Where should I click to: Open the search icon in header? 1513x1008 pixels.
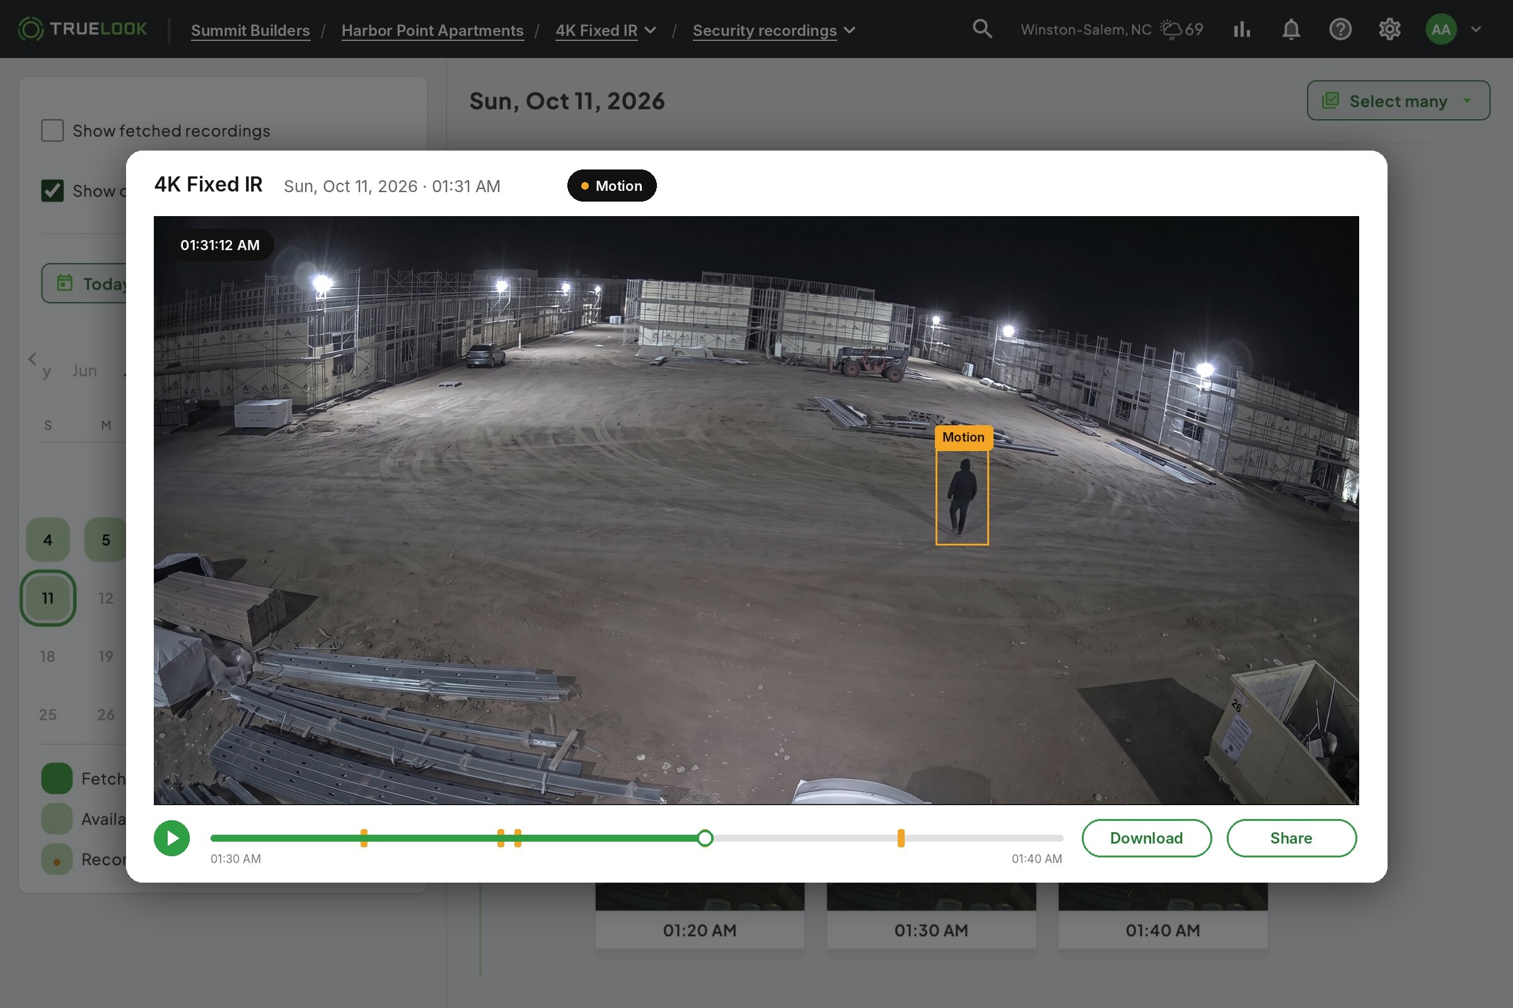982,29
